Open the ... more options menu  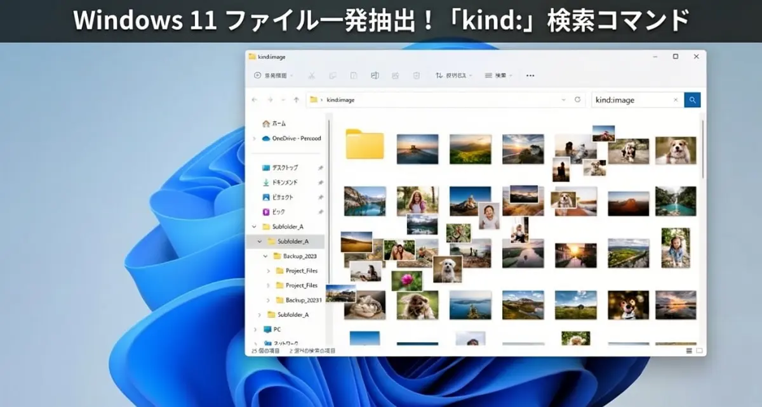531,75
